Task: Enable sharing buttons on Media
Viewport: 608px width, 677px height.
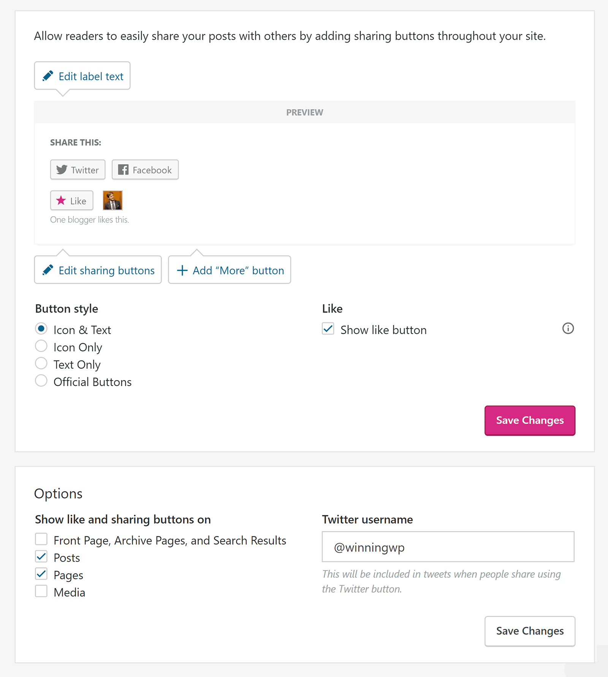Action: pyautogui.click(x=41, y=591)
